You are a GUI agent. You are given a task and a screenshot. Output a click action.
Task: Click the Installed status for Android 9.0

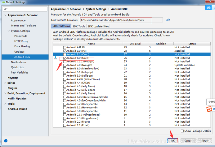click(179, 51)
